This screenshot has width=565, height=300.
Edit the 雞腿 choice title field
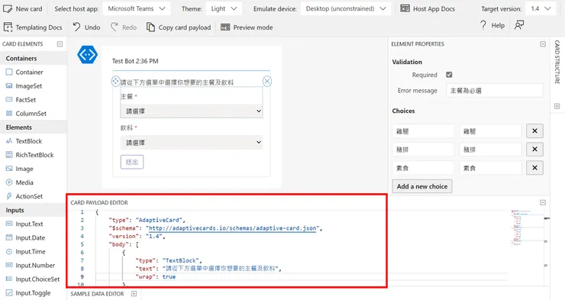(424, 131)
